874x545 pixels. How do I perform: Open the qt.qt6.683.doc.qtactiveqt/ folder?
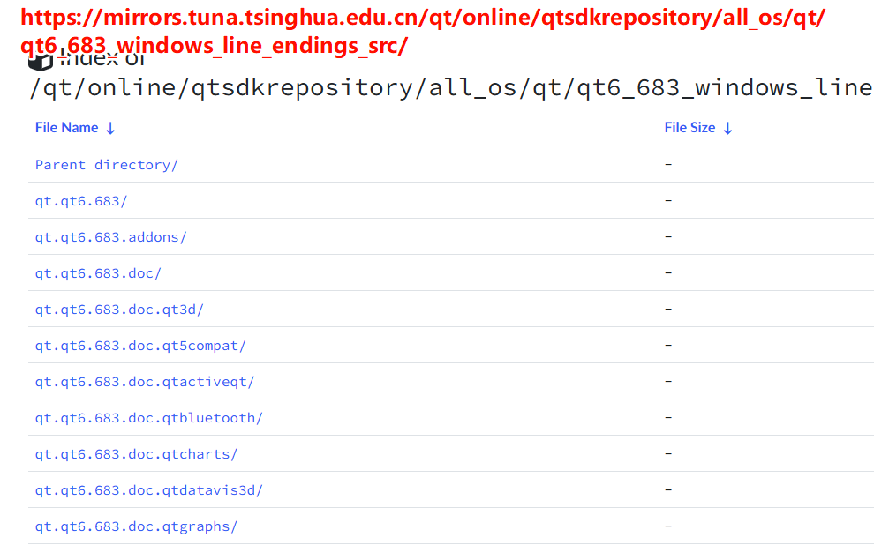[x=145, y=382]
